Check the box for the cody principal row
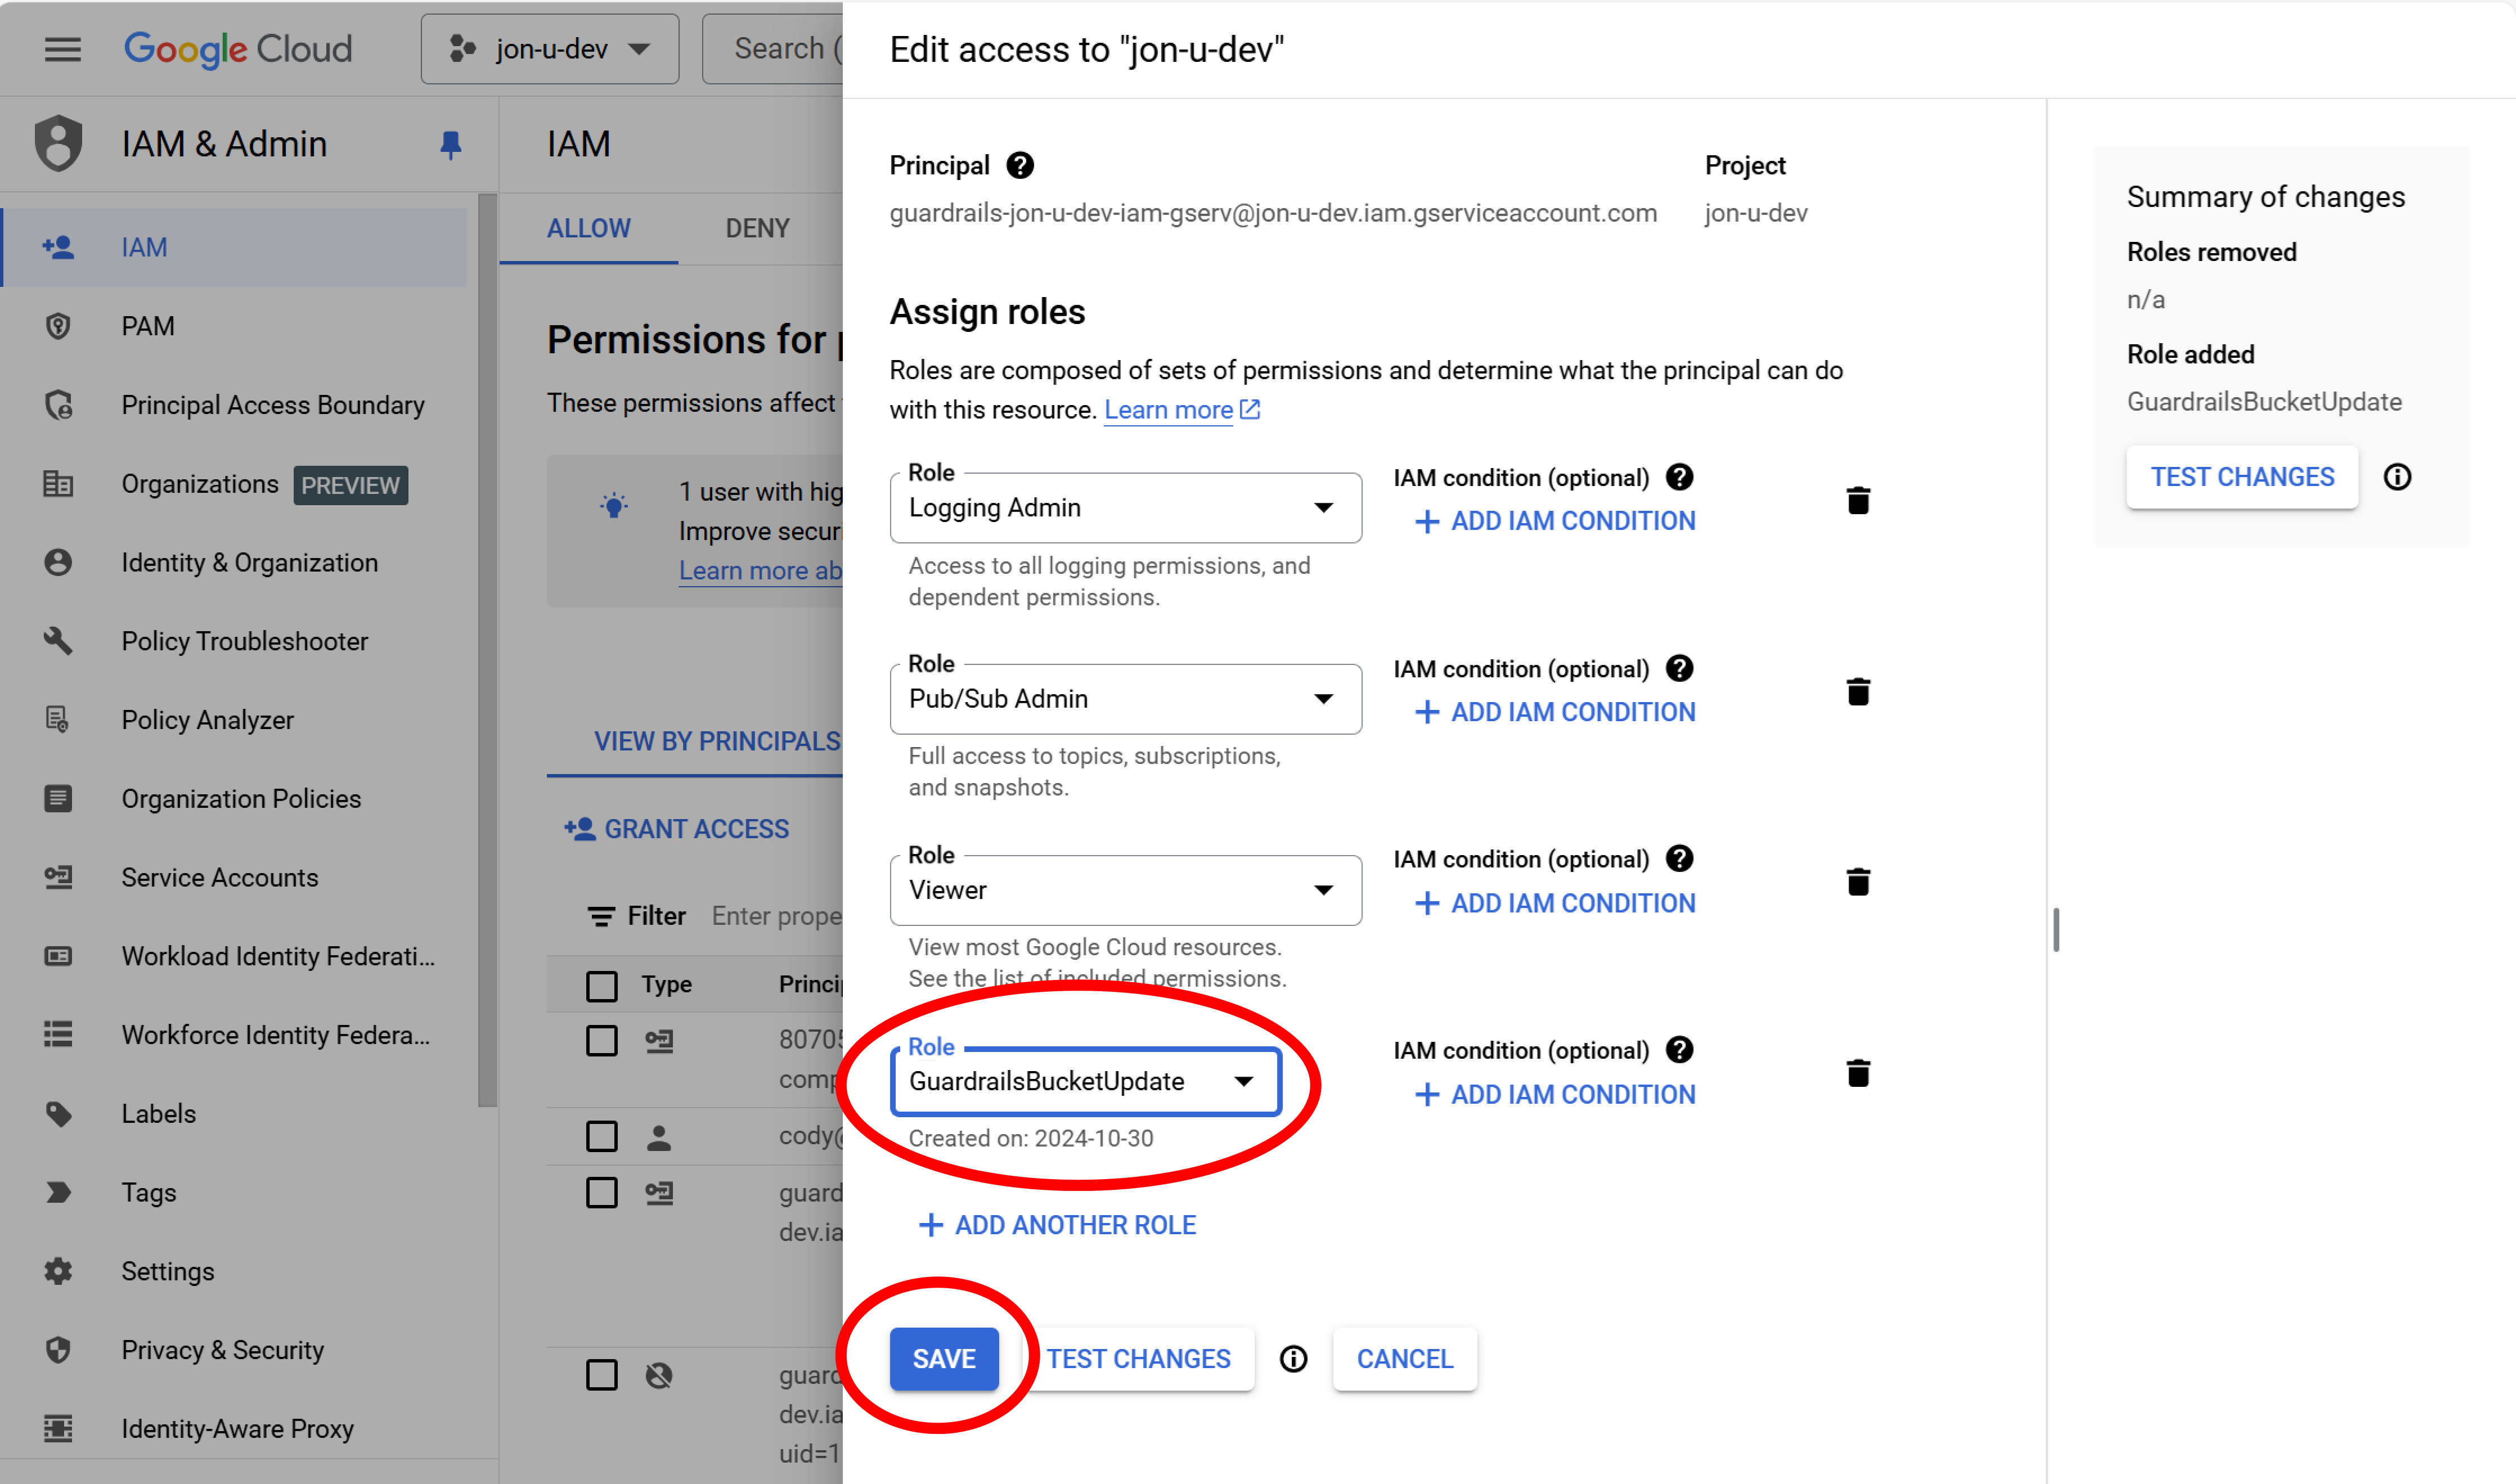 pos(601,1136)
